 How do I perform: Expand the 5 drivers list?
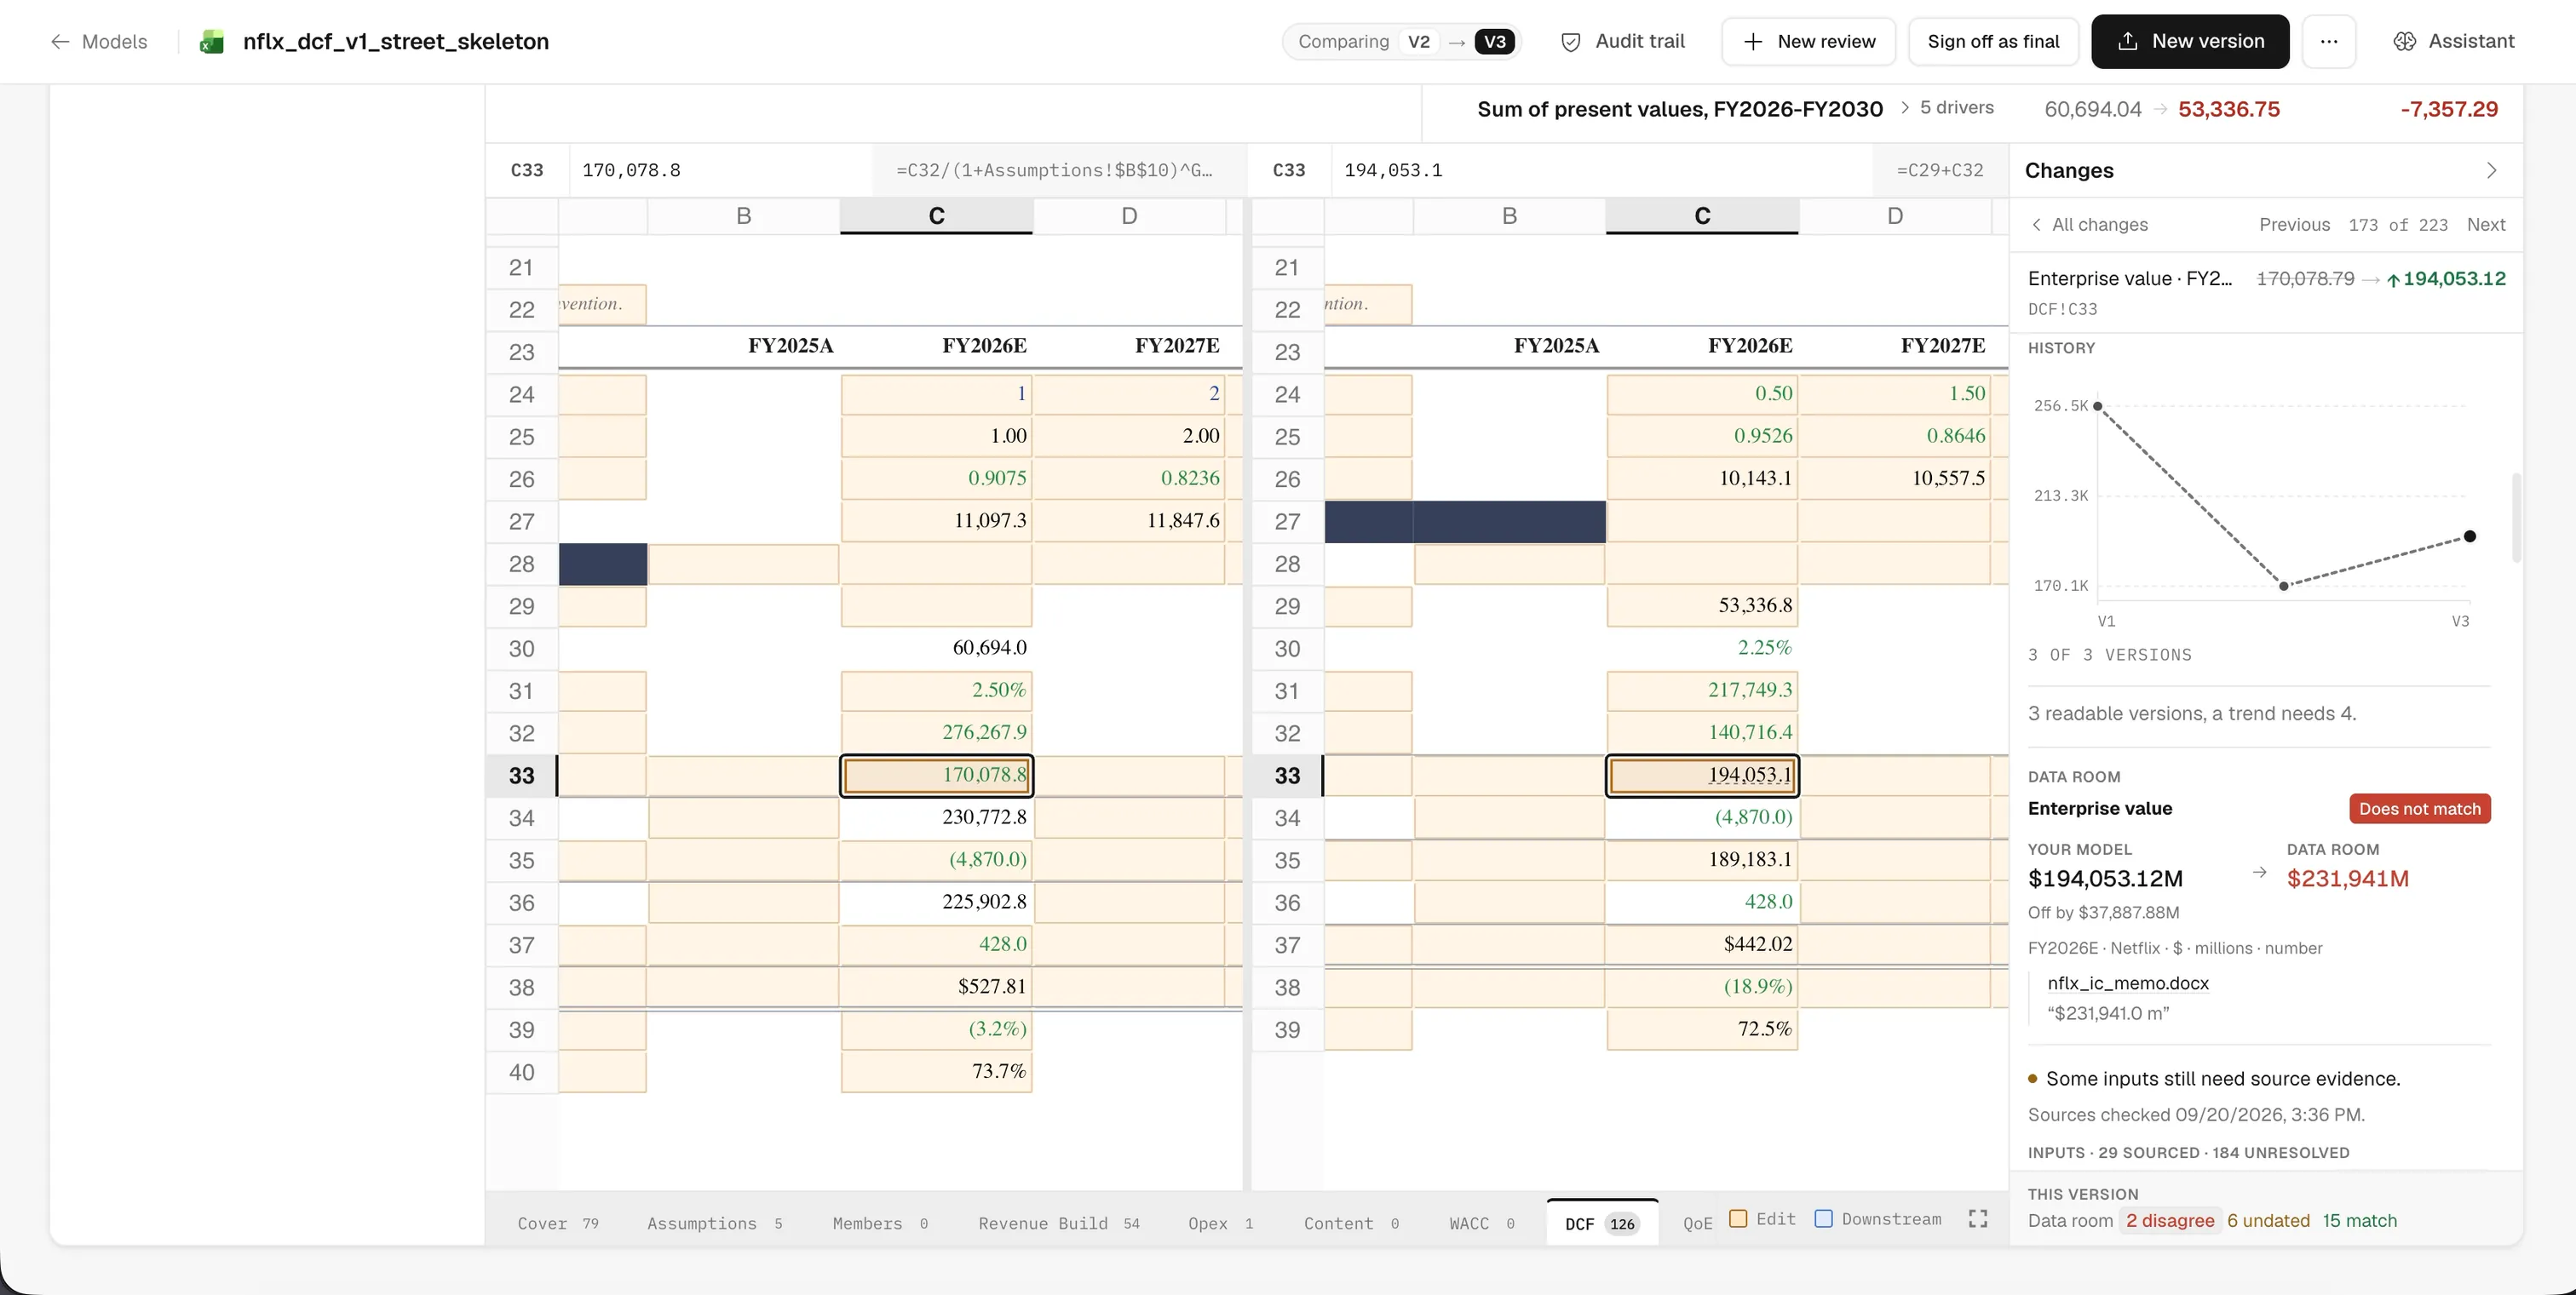point(1947,108)
